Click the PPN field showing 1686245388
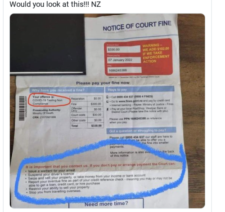 [x=124, y=70]
